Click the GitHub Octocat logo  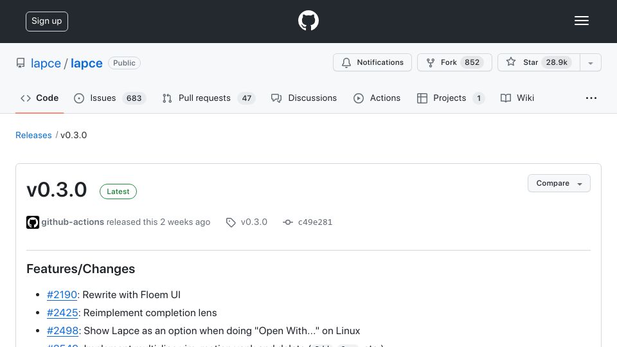[308, 21]
